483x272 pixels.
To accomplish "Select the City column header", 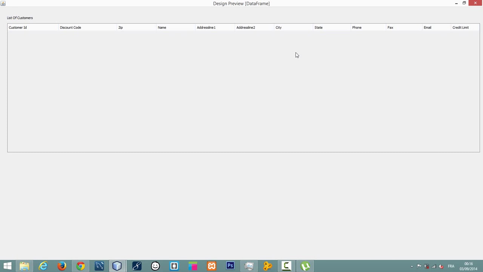I will 294,28.
